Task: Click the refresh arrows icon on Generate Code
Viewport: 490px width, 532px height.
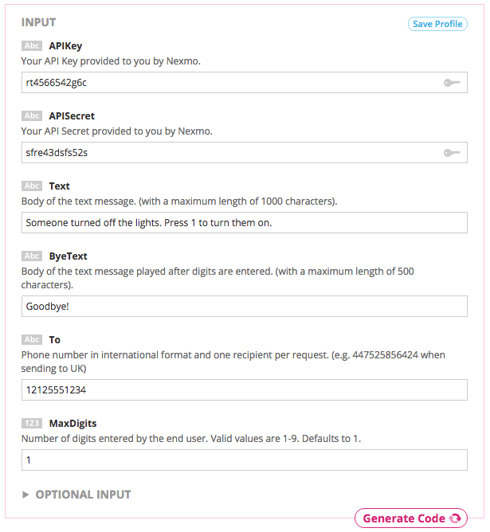Action: click(x=455, y=518)
